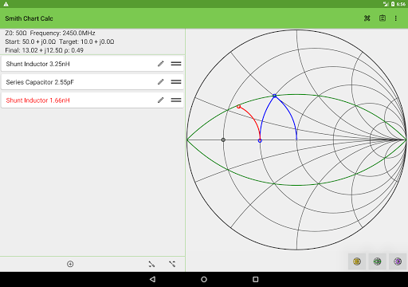Image resolution: width=408 pixels, height=287 pixels.
Task: Toggle the green circle chart overlay
Action: click(377, 261)
